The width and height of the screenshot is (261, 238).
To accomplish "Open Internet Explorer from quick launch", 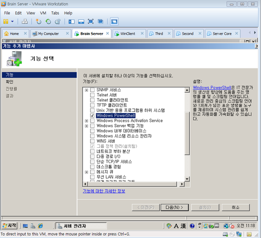I will 40,226.
